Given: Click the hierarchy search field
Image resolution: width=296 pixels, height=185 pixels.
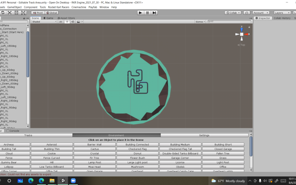Looking at the screenshot, I should 14,22.
